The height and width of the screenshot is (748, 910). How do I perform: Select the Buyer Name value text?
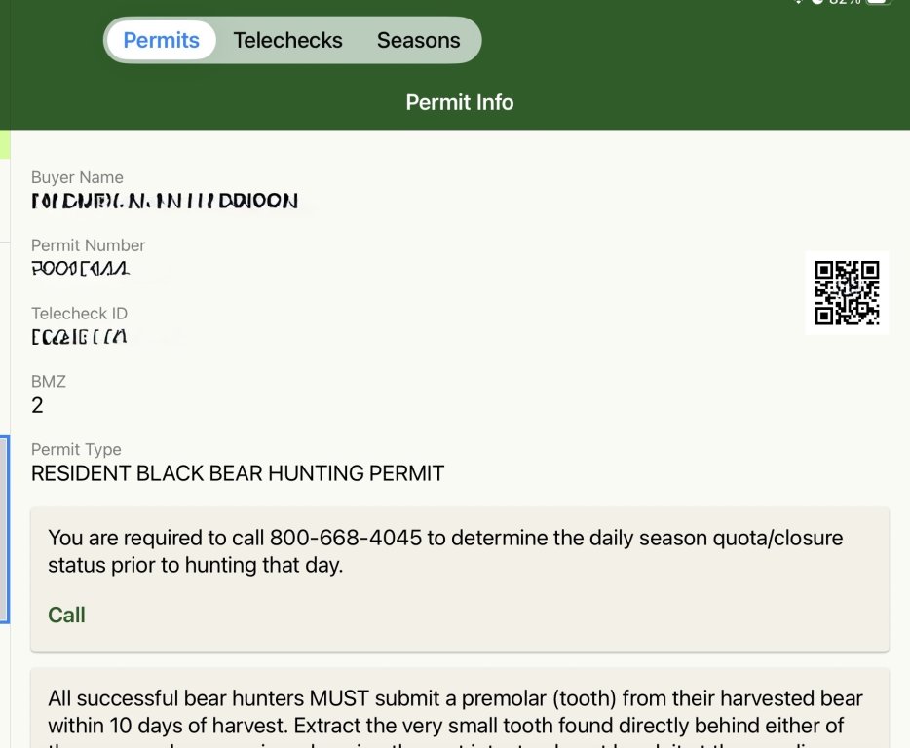[165, 202]
